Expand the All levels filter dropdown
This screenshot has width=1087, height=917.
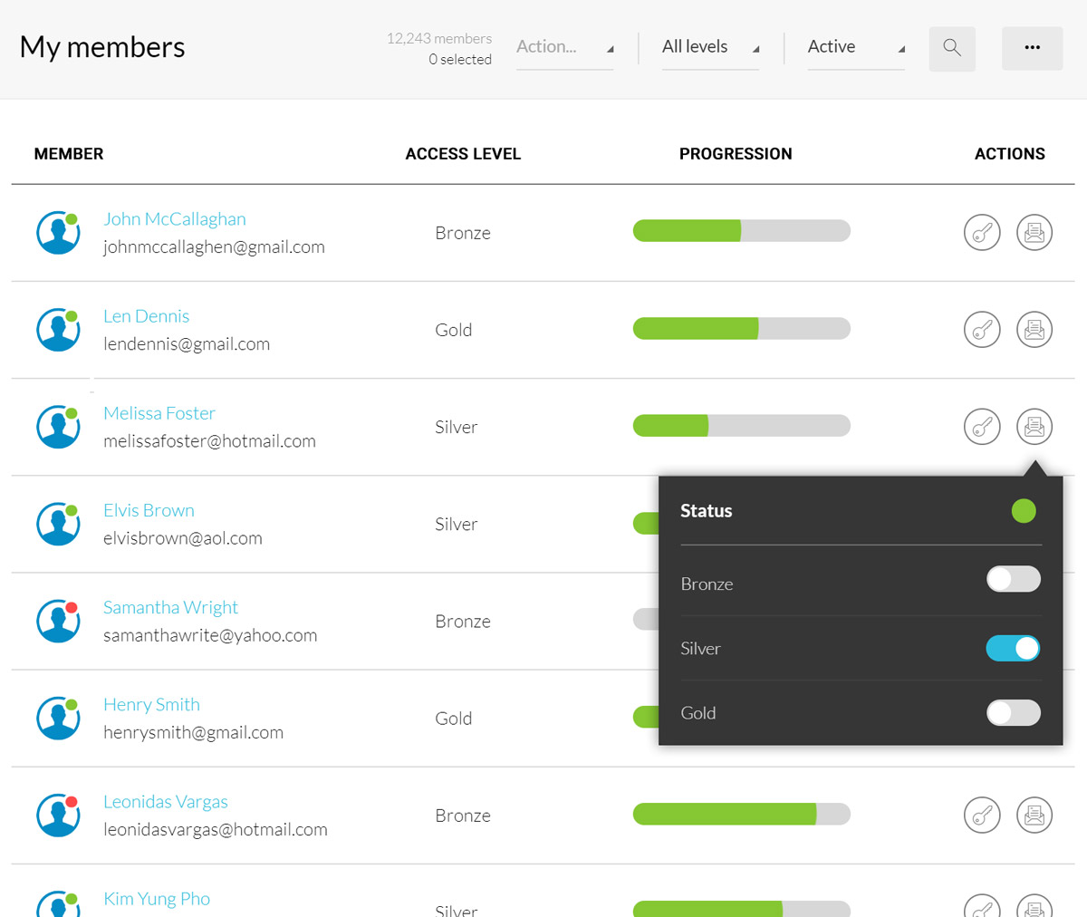(710, 47)
